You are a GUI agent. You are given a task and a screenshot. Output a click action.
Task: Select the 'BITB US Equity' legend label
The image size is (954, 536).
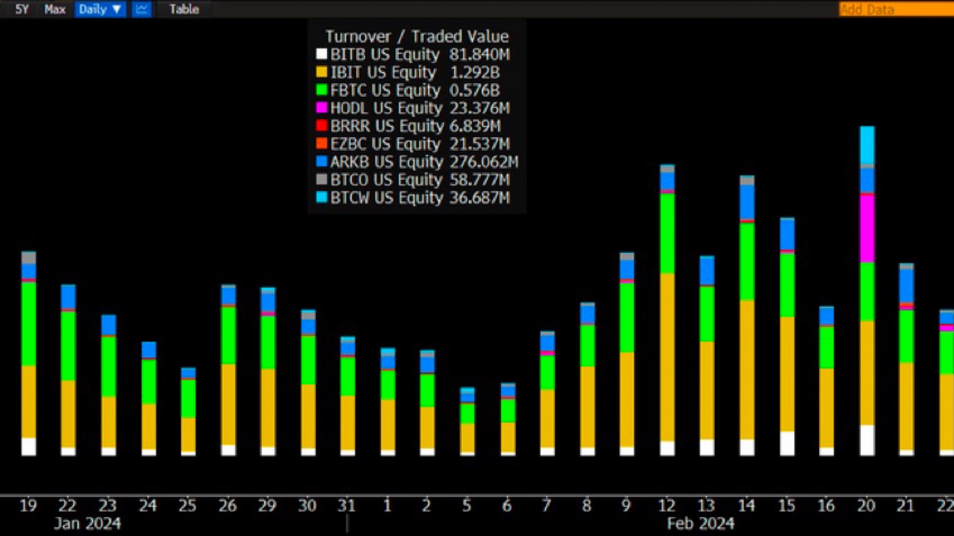tap(384, 55)
